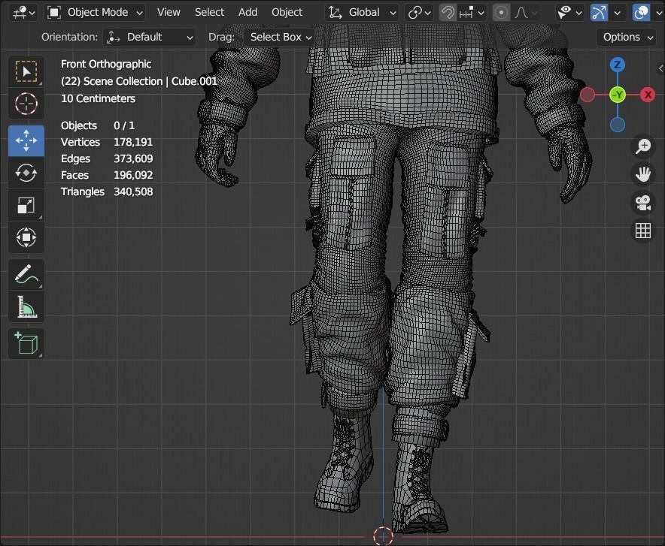Screen dimensions: 665x546
Task: Click the Triangles 340,508 statistic
Action: [107, 192]
